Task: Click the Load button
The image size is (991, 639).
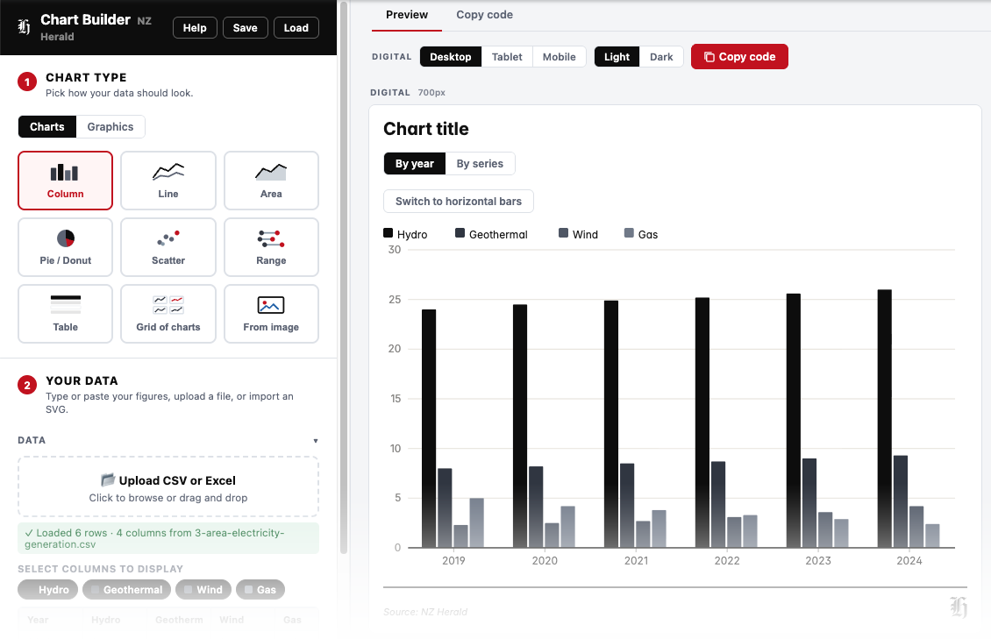Action: click(296, 28)
